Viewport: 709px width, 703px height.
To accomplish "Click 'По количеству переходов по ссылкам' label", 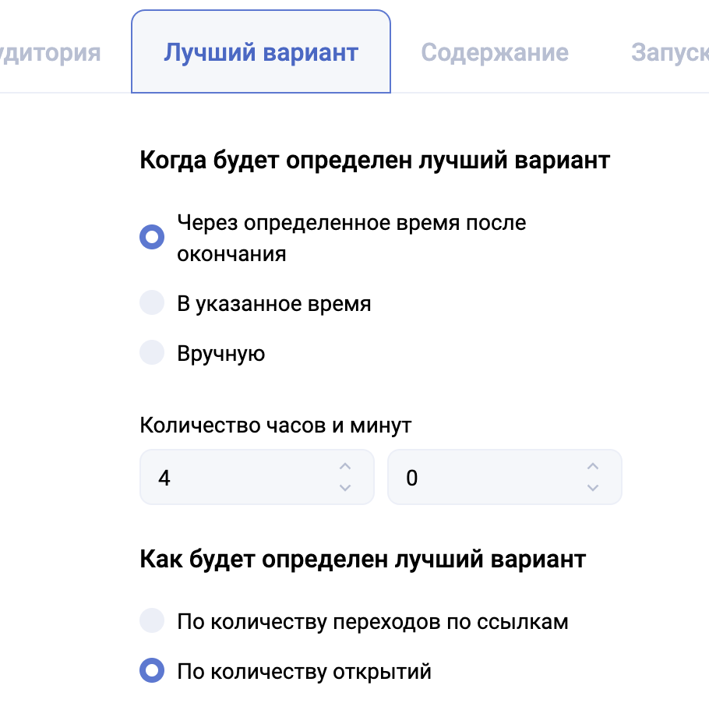I will pyautogui.click(x=372, y=621).
